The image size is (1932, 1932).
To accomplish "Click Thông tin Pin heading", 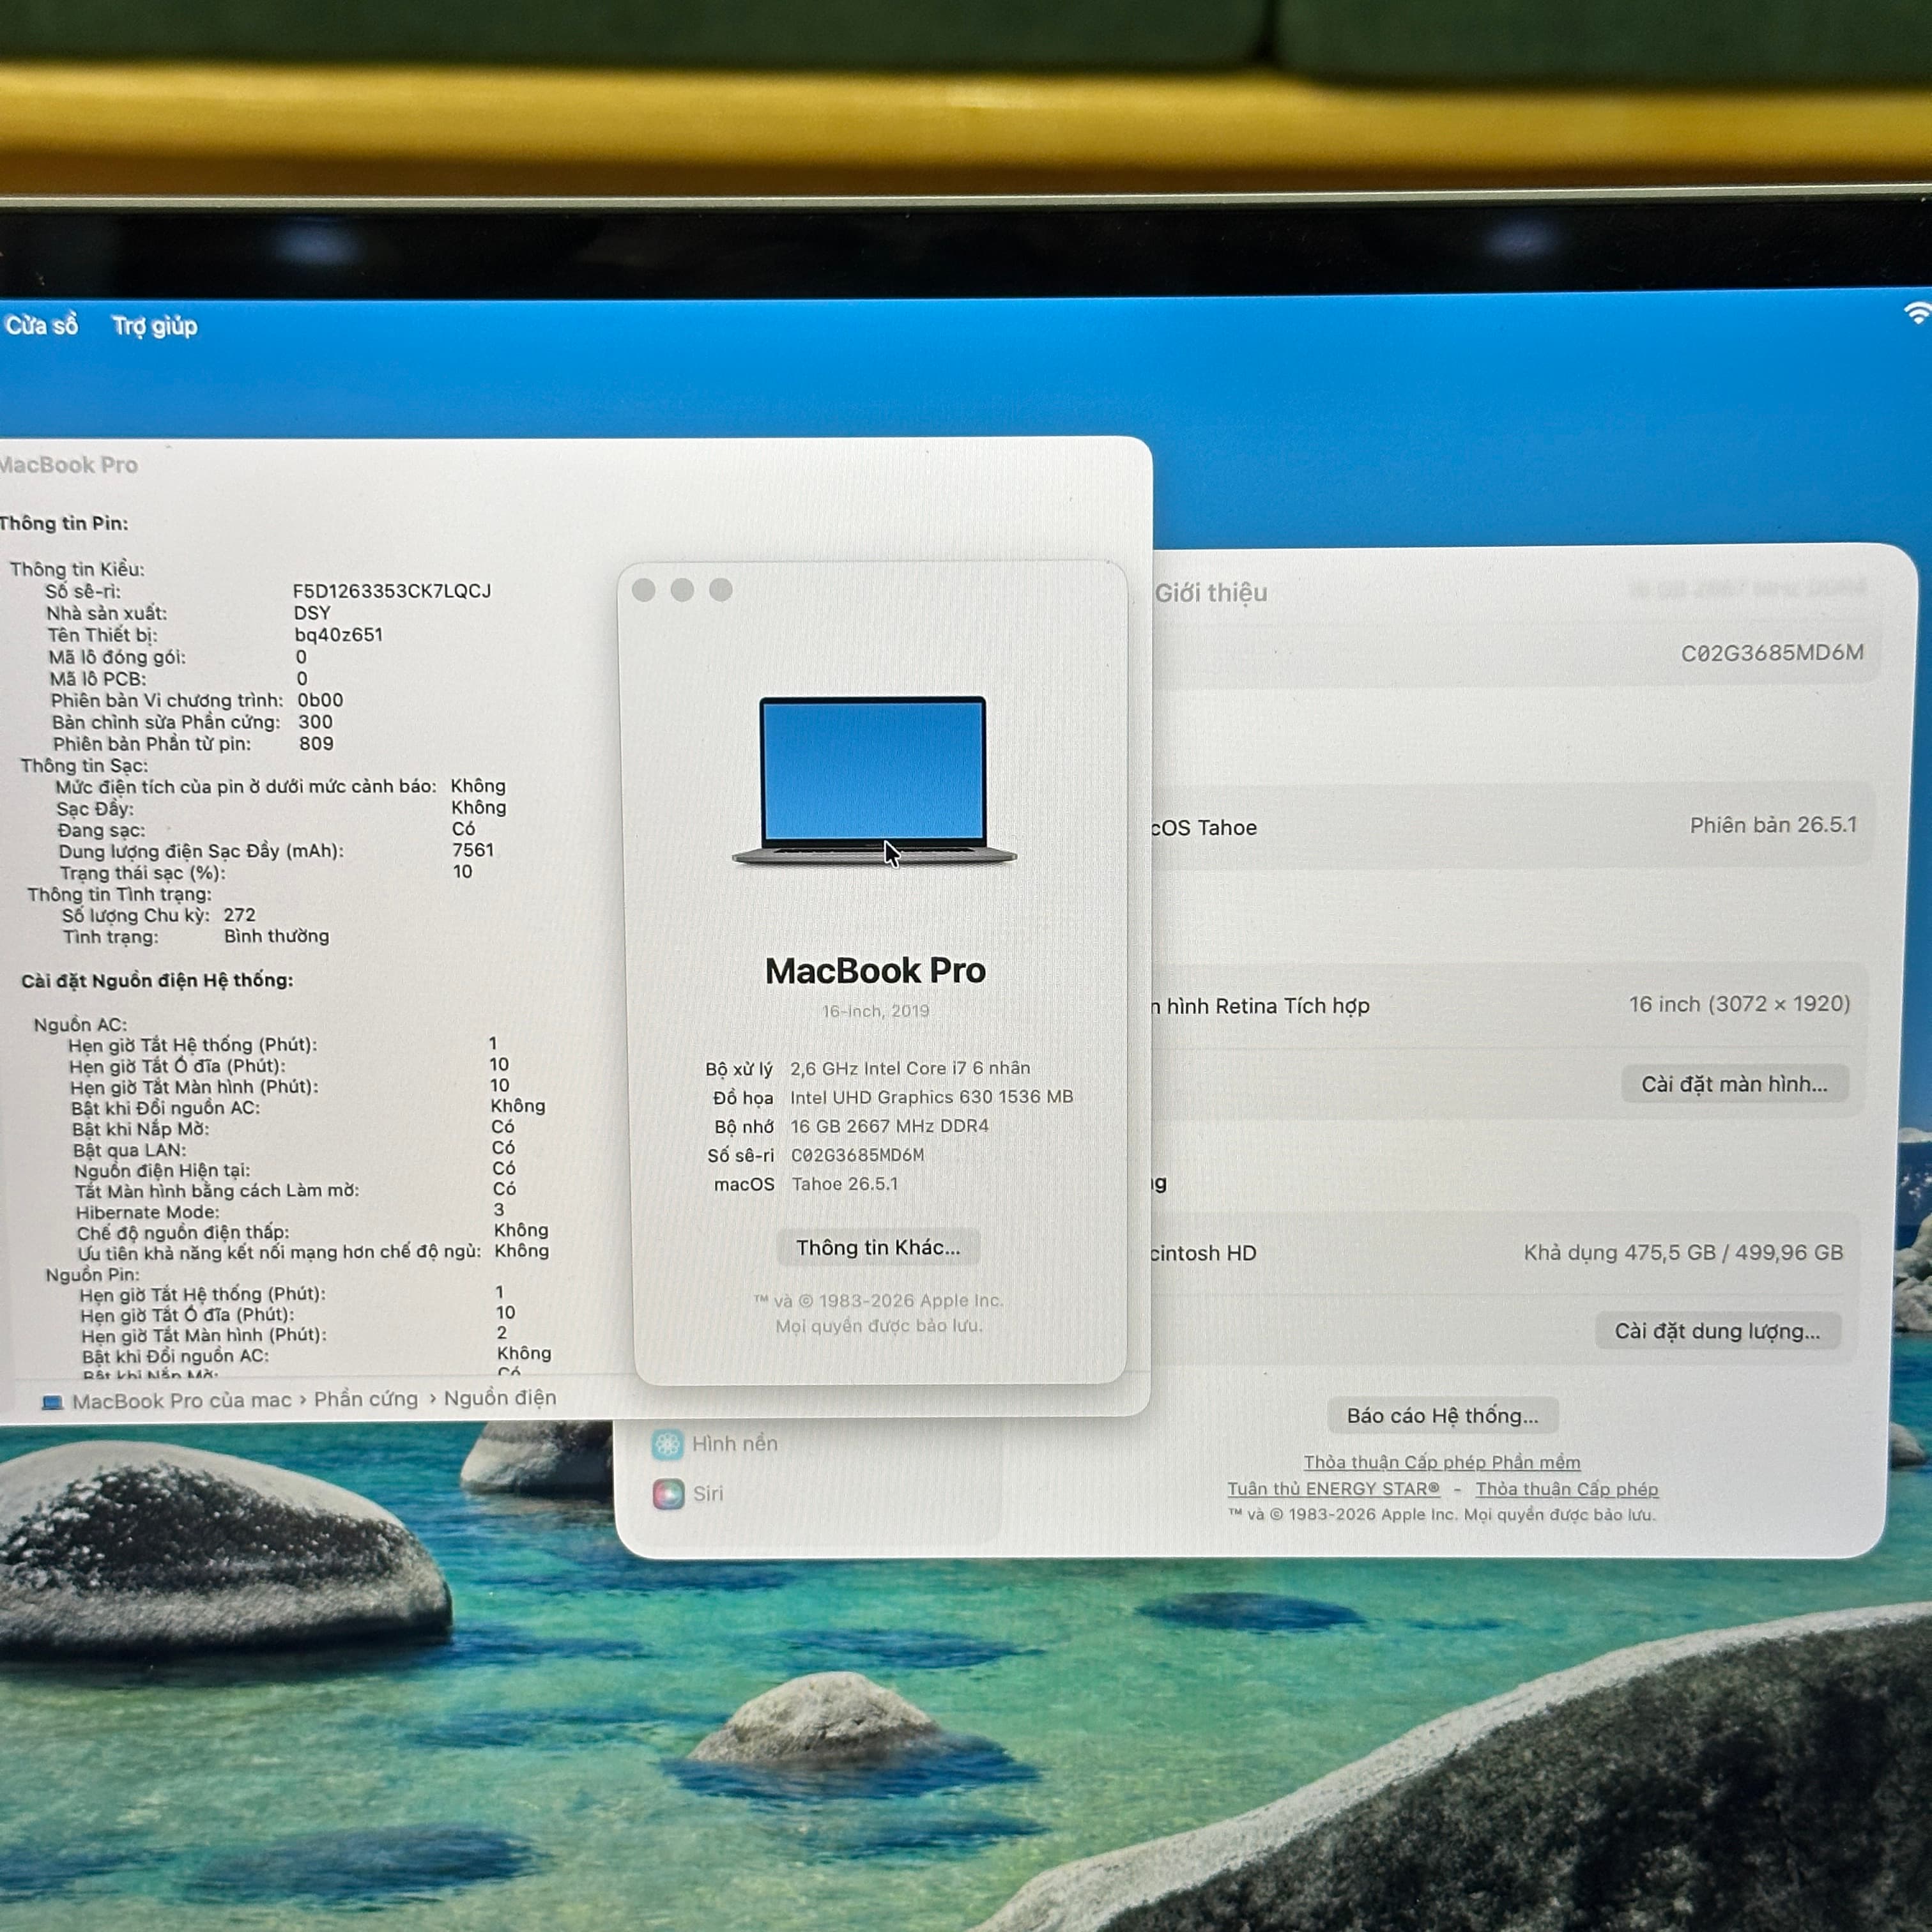I will 64,523.
